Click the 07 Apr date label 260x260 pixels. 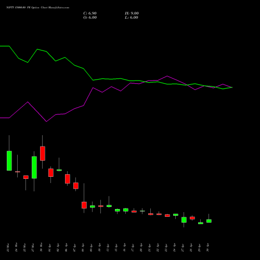(x=74, y=248)
